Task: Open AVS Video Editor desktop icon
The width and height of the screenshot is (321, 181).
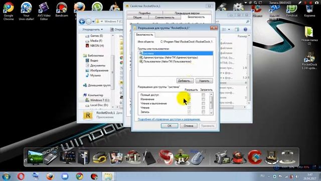Action: pyautogui.click(x=44, y=11)
